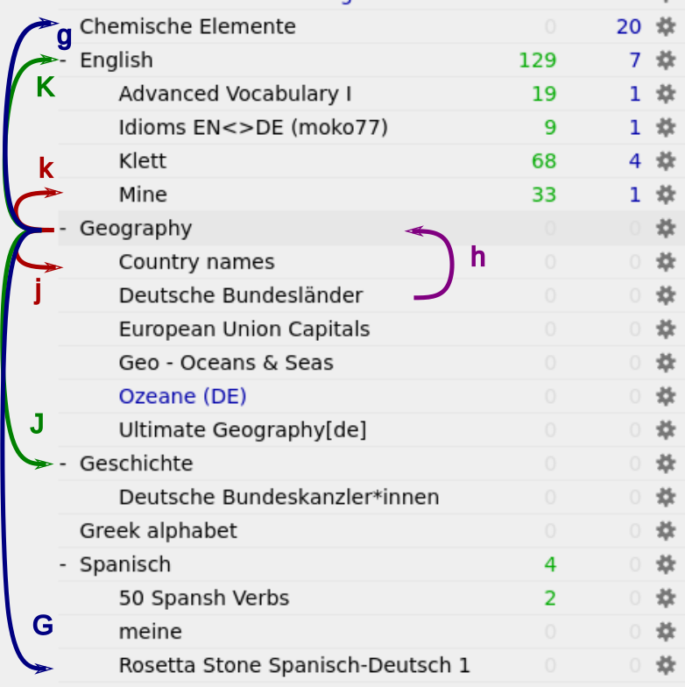Collapse the Spanisch deck group
The height and width of the screenshot is (687, 685).
point(63,565)
